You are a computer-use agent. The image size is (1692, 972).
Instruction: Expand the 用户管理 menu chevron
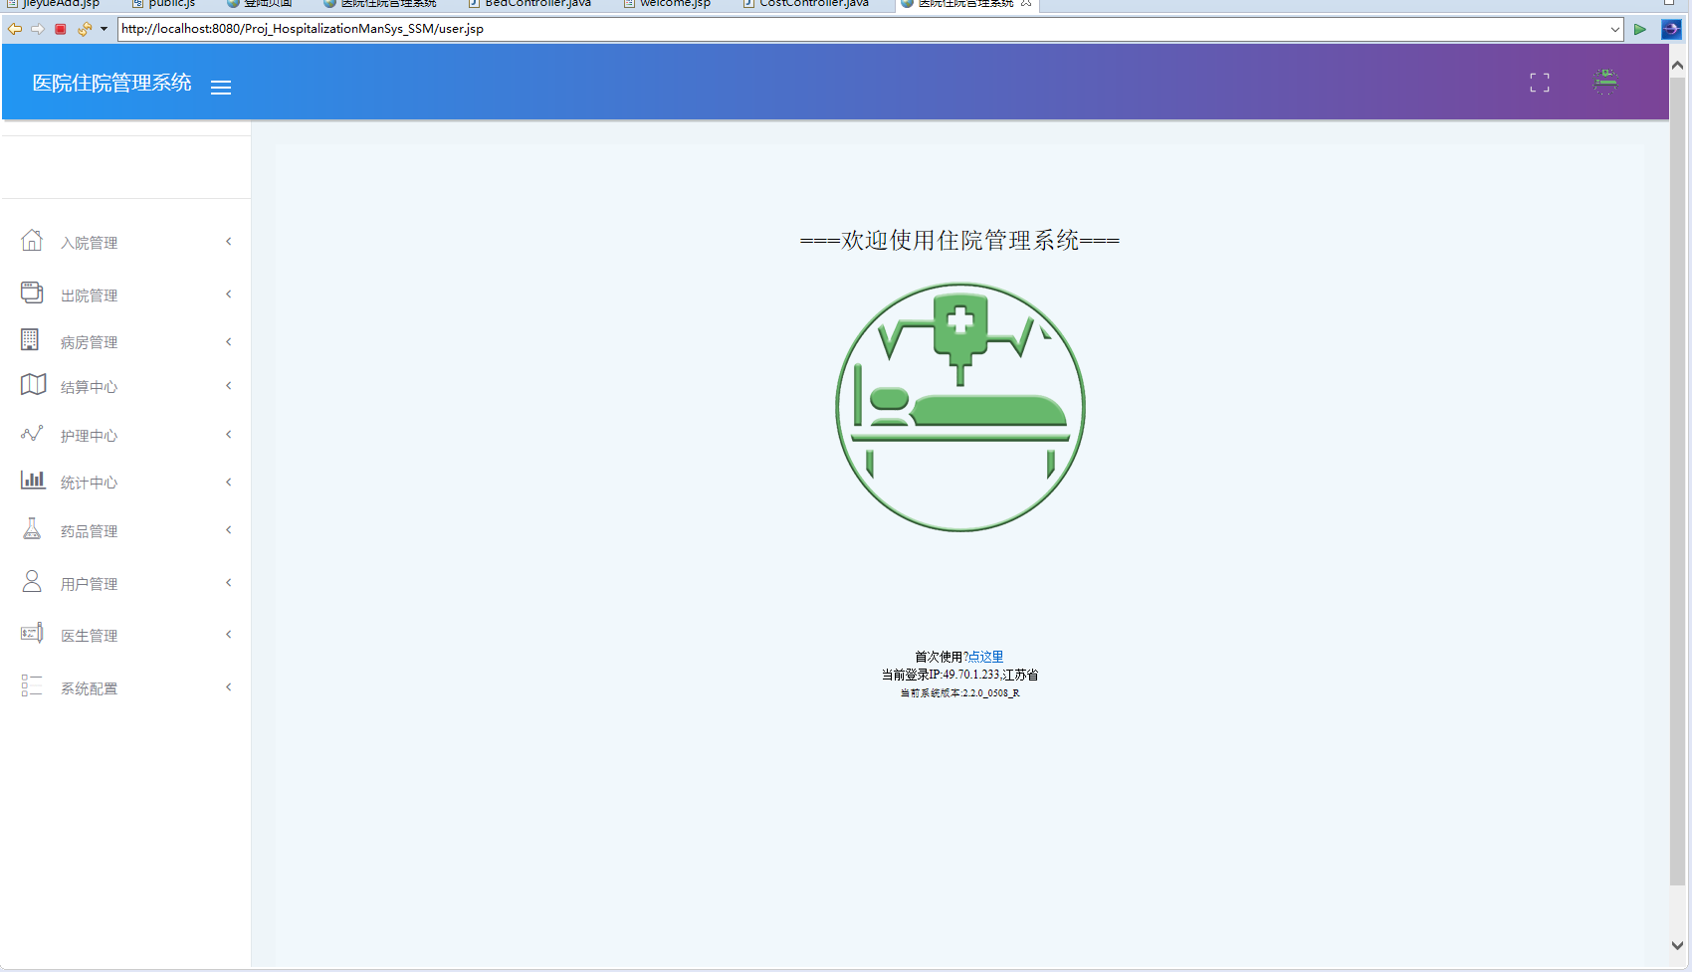click(x=228, y=583)
